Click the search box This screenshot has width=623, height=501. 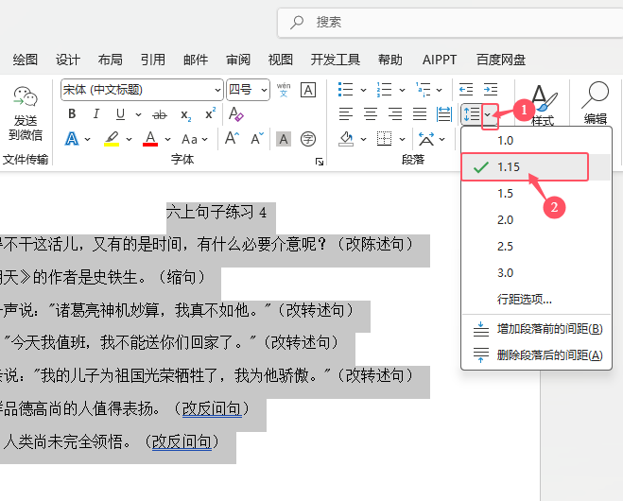(450, 23)
